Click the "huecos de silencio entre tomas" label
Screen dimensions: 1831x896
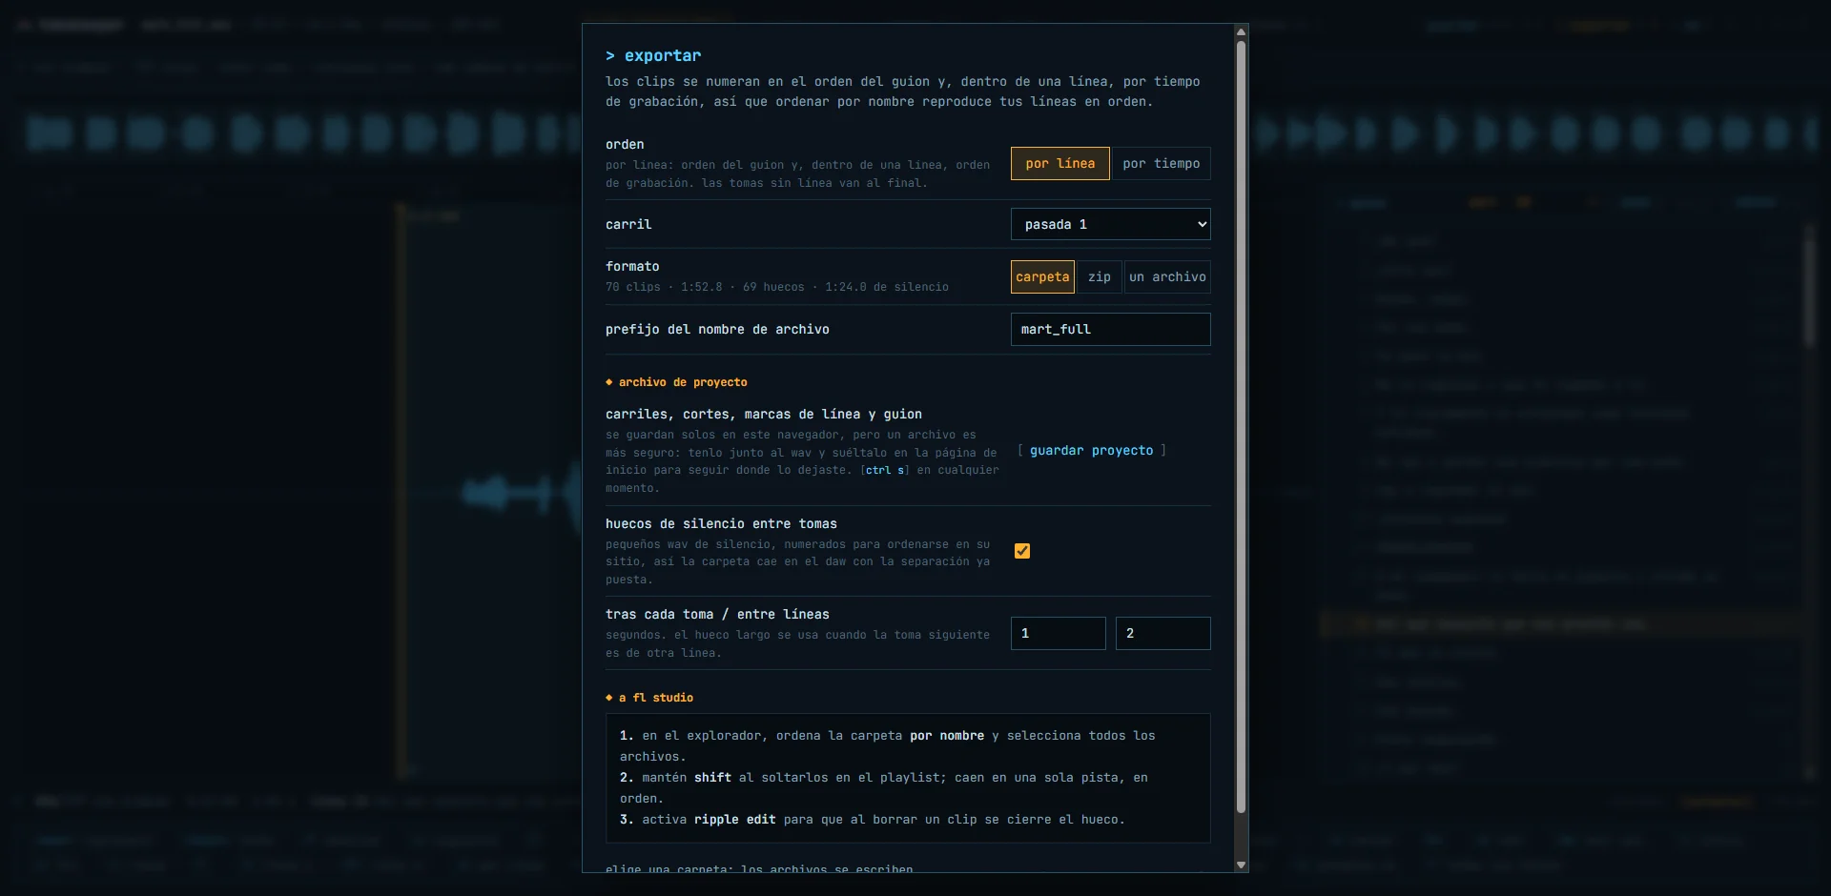(x=721, y=524)
